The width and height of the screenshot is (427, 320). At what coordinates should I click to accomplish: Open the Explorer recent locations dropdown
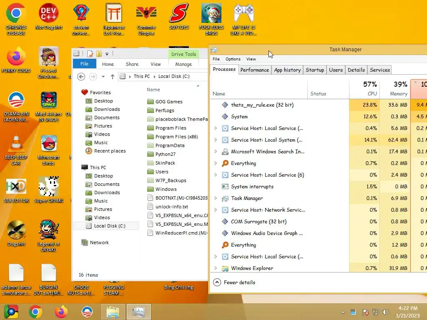(x=103, y=77)
